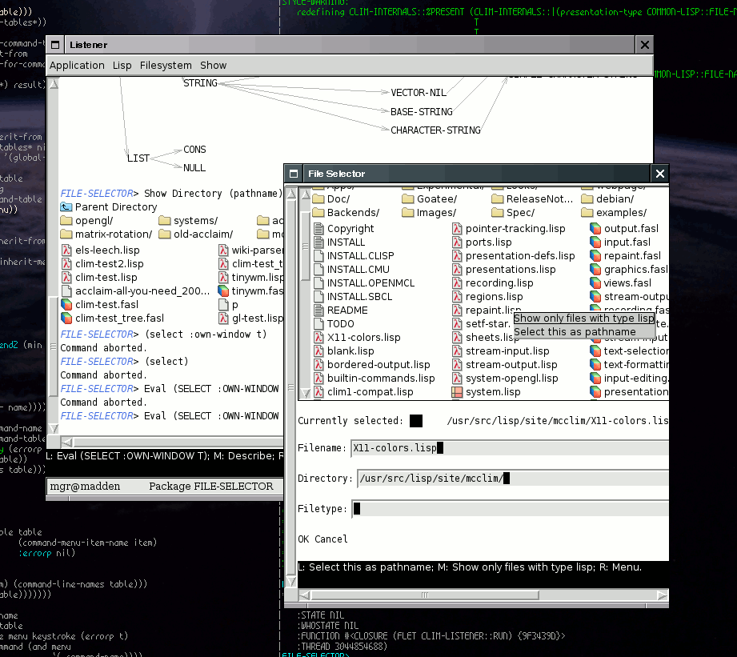
Task: Open the systems/ folder icon in Listener
Action: [165, 220]
